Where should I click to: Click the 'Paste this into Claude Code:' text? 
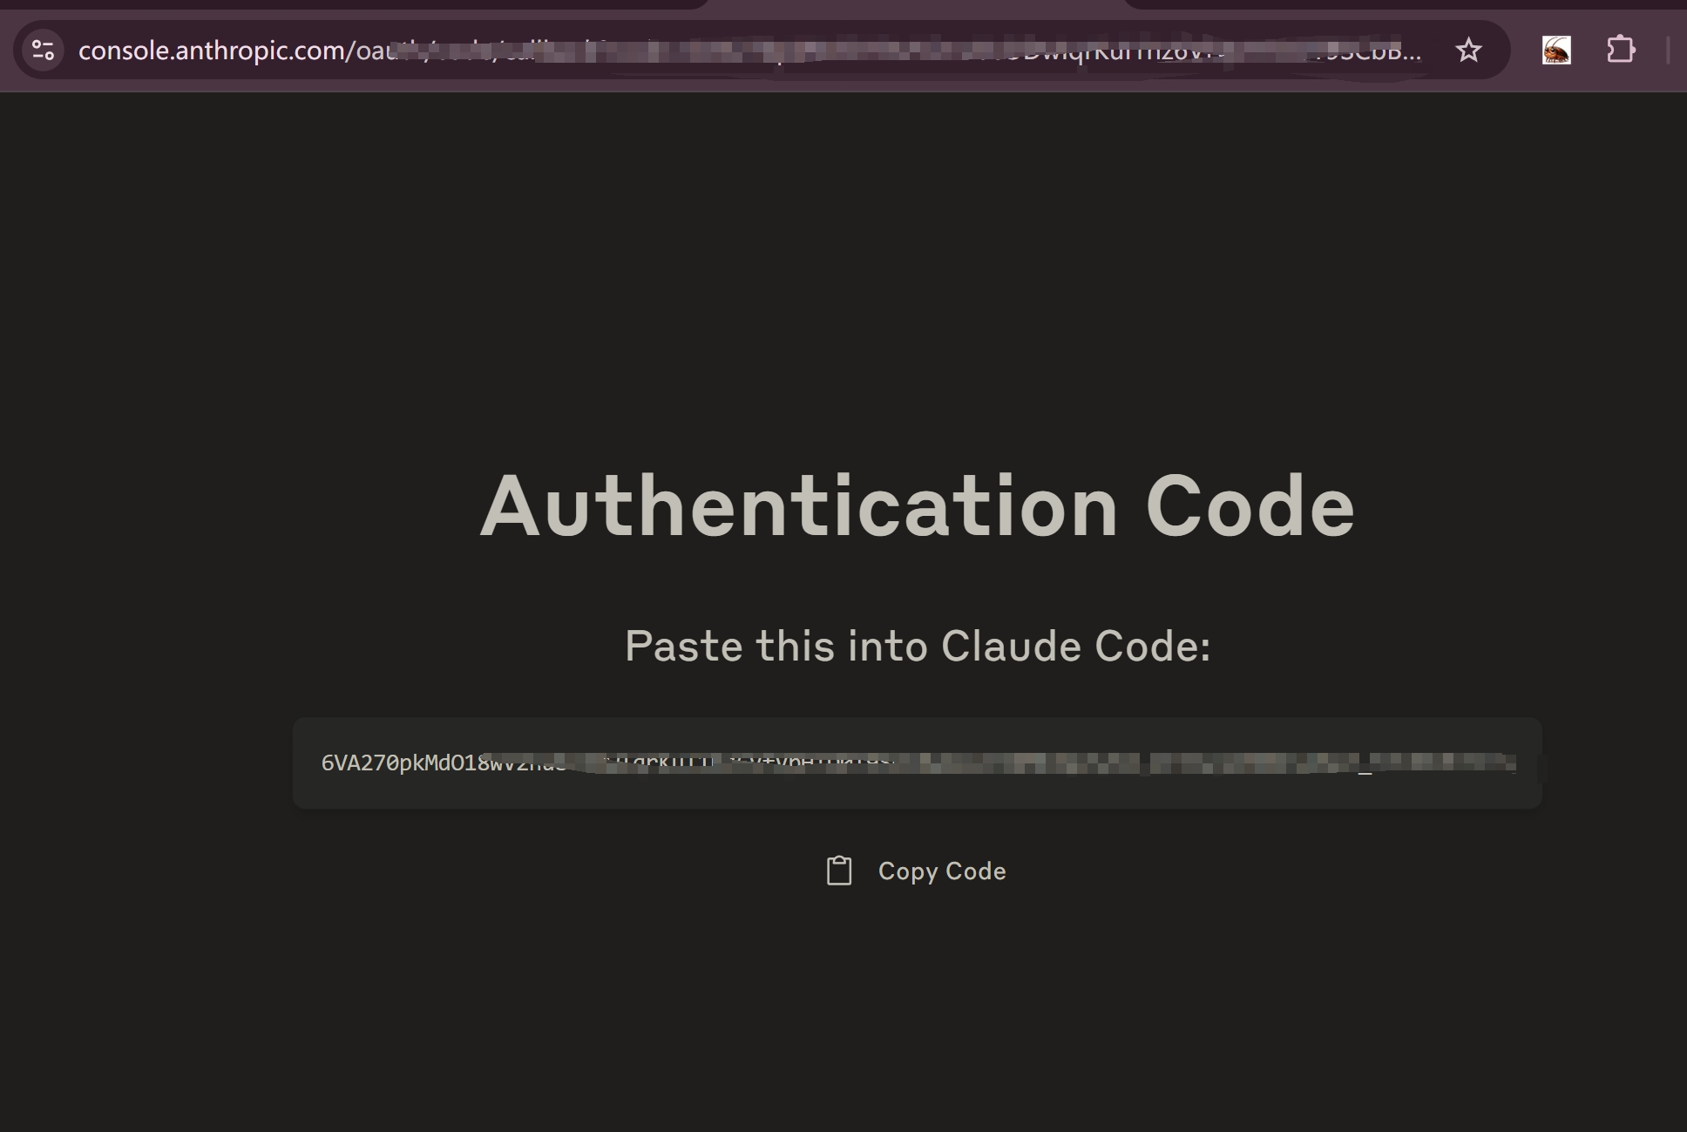click(918, 646)
